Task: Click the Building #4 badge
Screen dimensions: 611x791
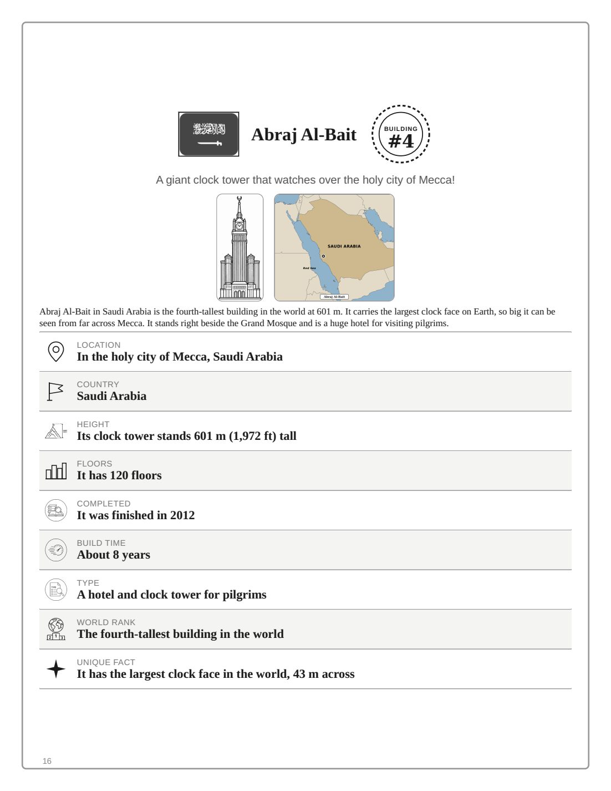Action: point(401,134)
